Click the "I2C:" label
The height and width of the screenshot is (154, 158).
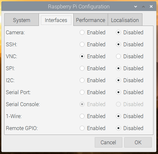click(x=10, y=80)
